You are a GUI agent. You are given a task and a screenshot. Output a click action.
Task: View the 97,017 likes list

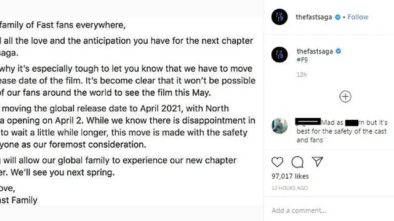[x=290, y=176]
